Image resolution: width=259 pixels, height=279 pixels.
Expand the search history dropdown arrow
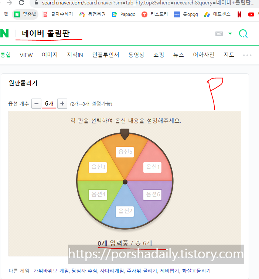click(x=230, y=33)
